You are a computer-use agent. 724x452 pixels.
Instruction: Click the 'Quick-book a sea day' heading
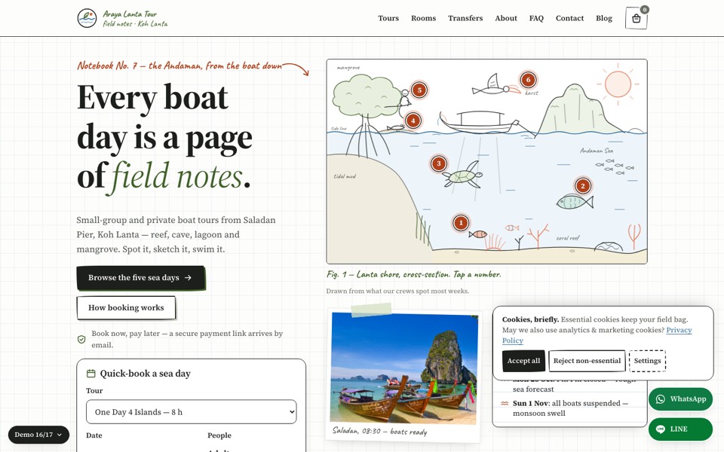click(x=145, y=374)
